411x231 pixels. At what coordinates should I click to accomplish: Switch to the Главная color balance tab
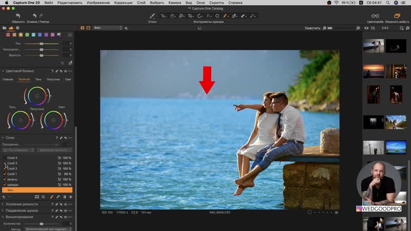click(x=8, y=79)
